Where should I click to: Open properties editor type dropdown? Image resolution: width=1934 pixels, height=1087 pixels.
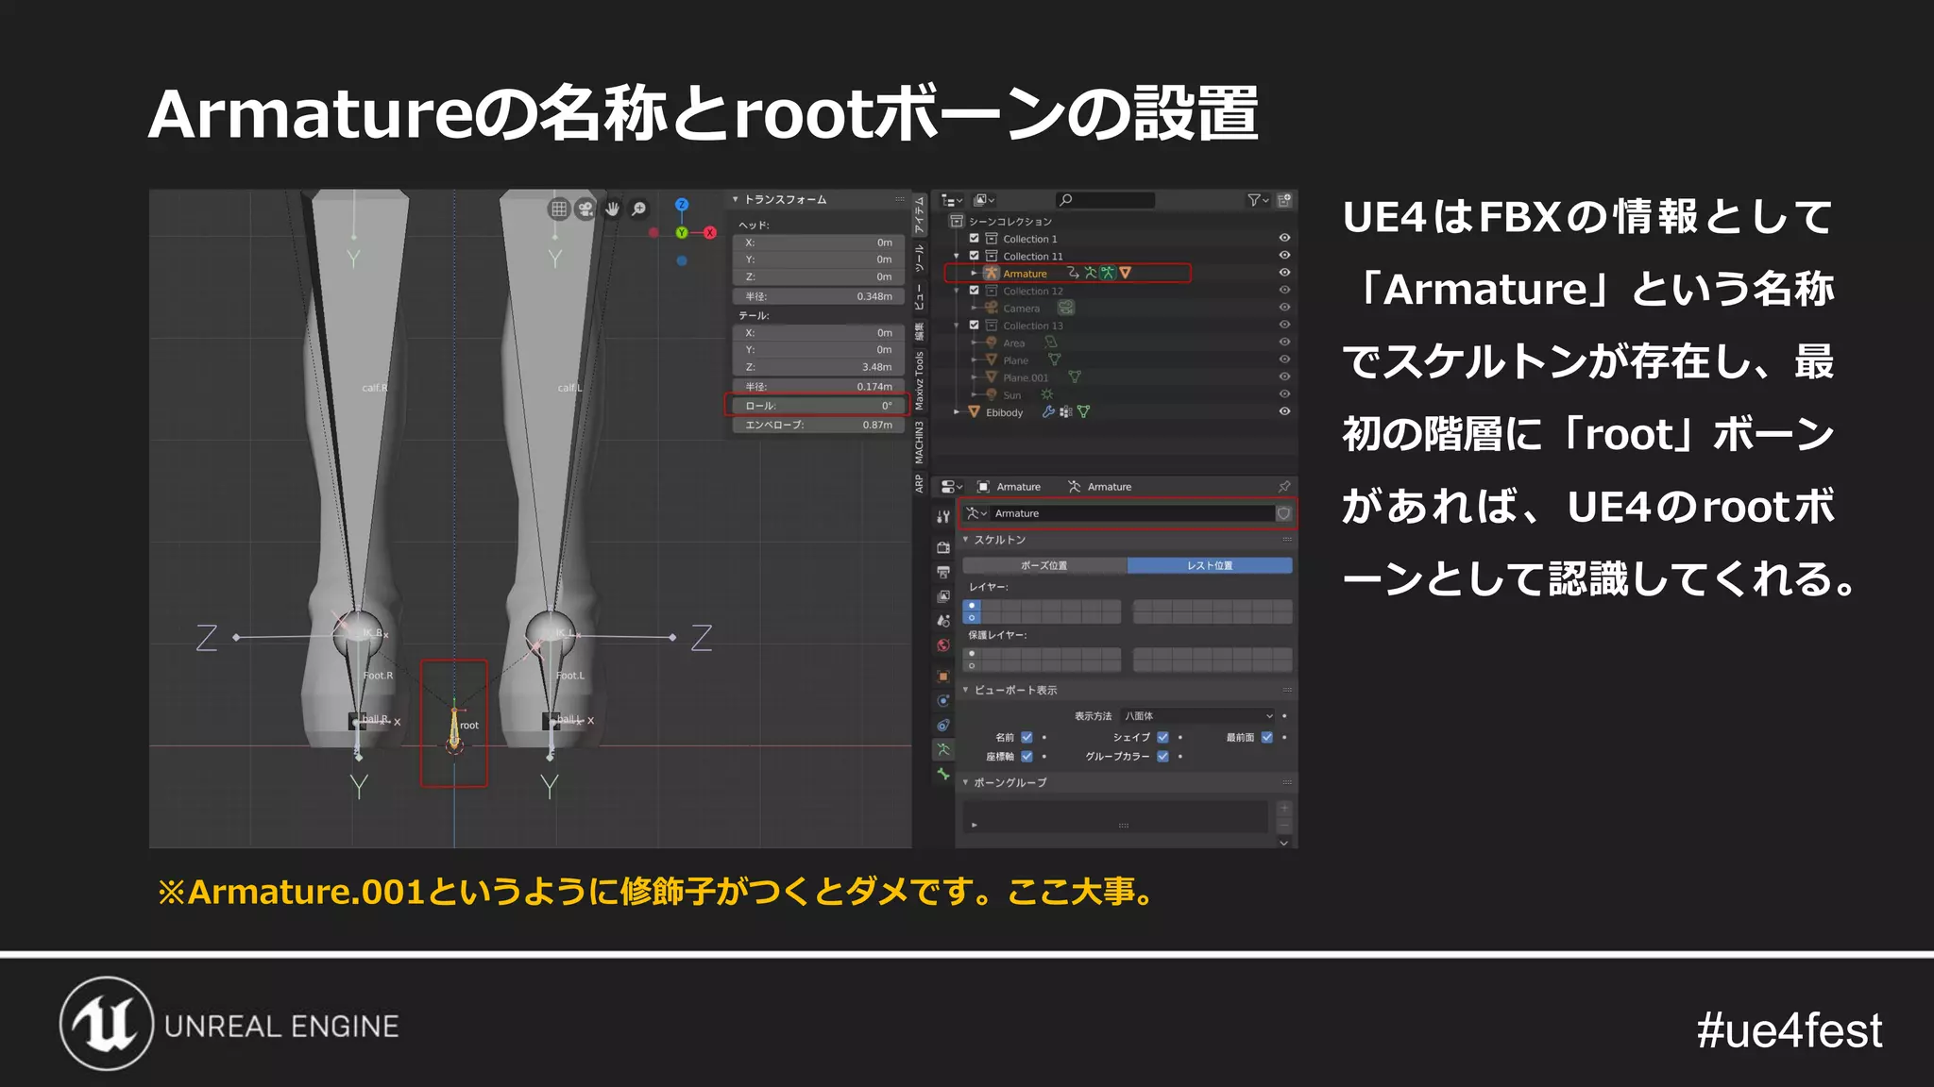pyautogui.click(x=951, y=487)
